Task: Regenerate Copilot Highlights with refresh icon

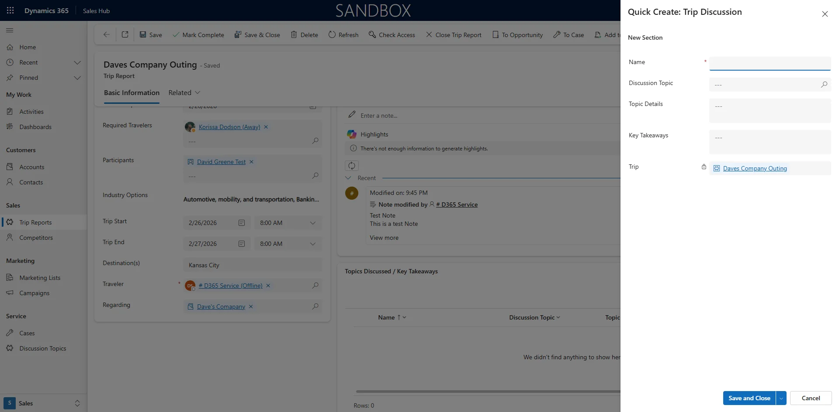Action: coord(352,166)
